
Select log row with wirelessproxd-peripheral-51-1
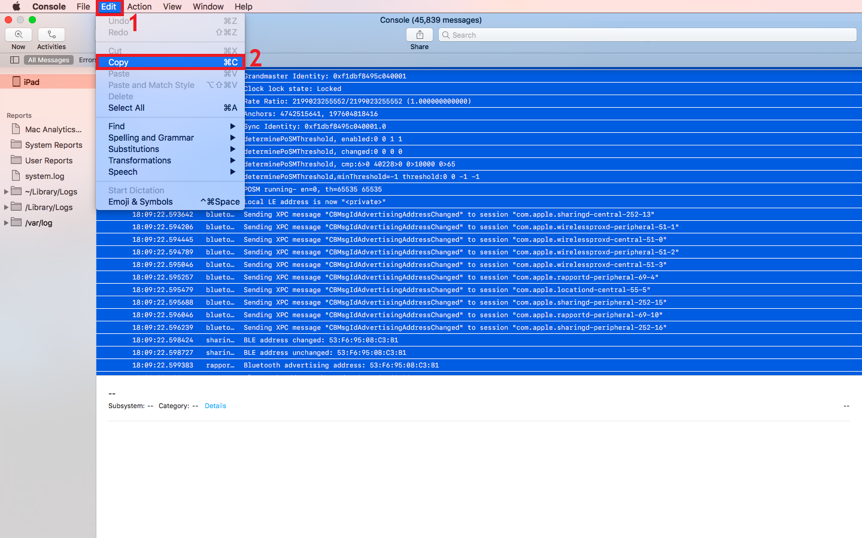[479, 227]
